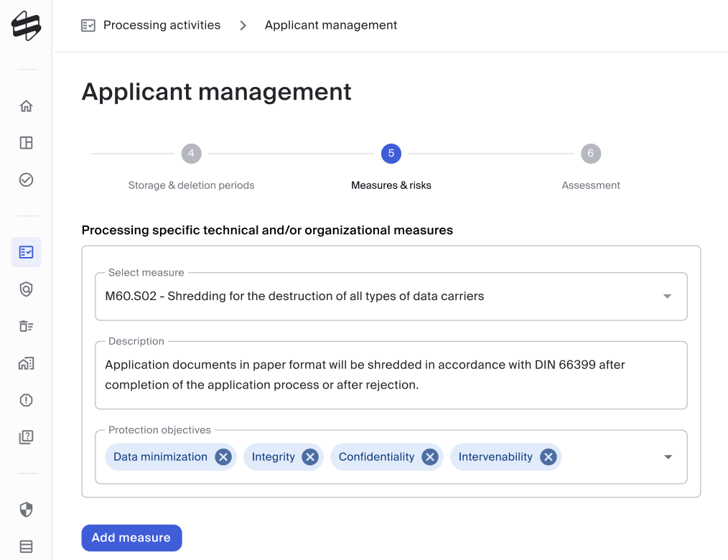Select step 5 circle Measures & risks

[x=391, y=154]
